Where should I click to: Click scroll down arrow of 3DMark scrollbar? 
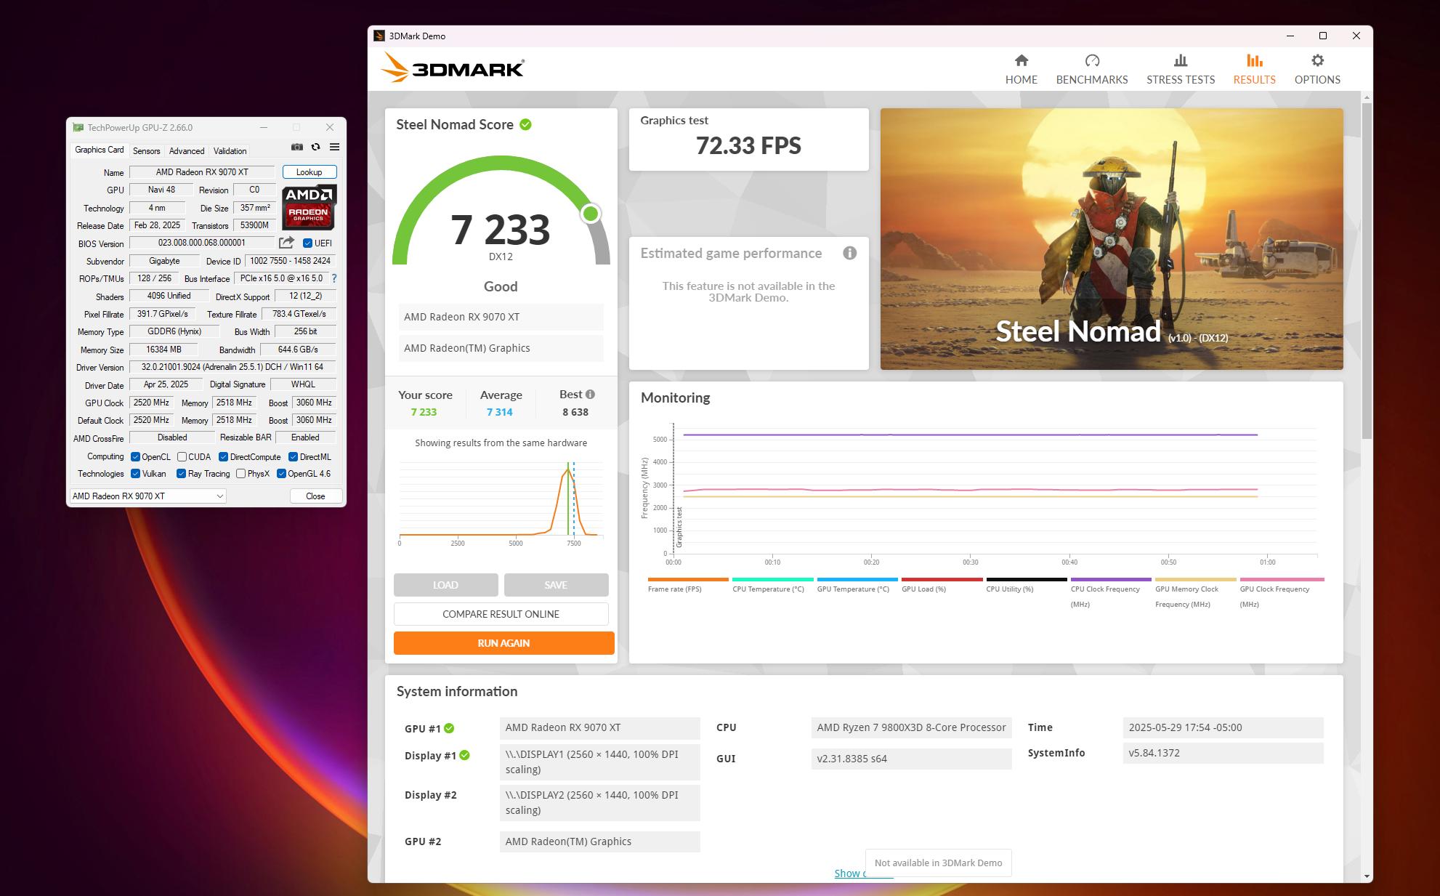1367,876
